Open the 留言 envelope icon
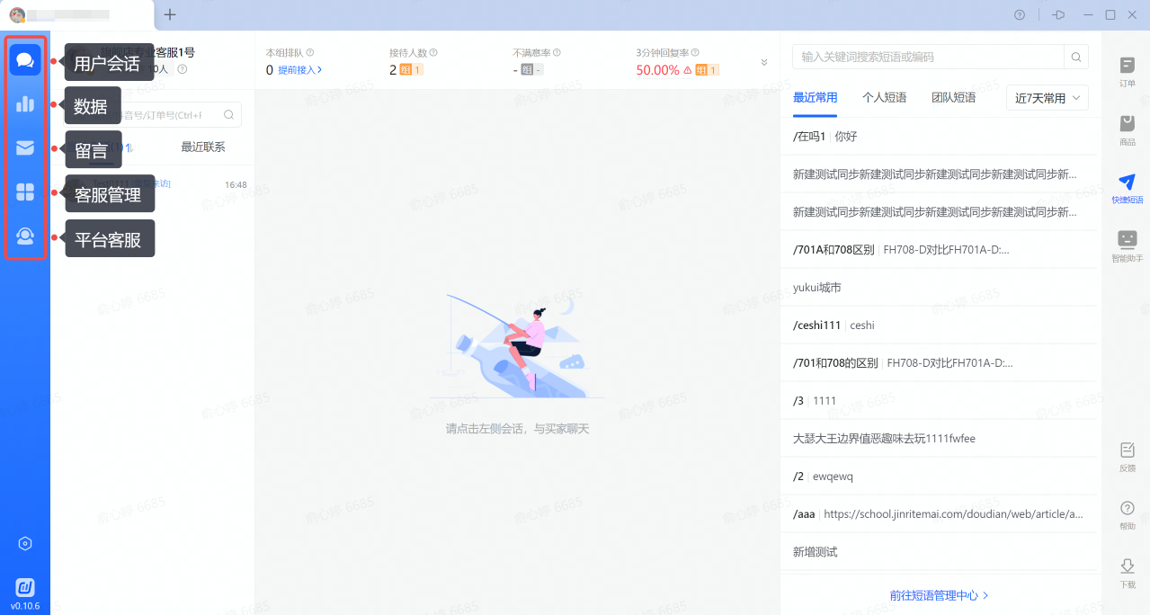The image size is (1150, 615). tap(25, 148)
